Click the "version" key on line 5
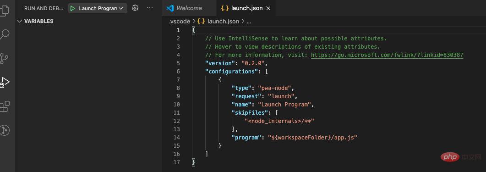The image size is (486, 172). [220, 63]
